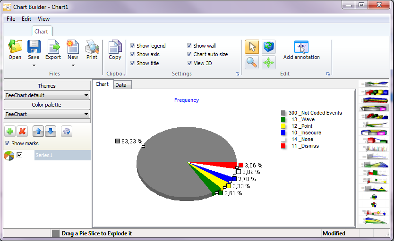Open the Edit menu
The image size is (394, 241).
click(26, 19)
